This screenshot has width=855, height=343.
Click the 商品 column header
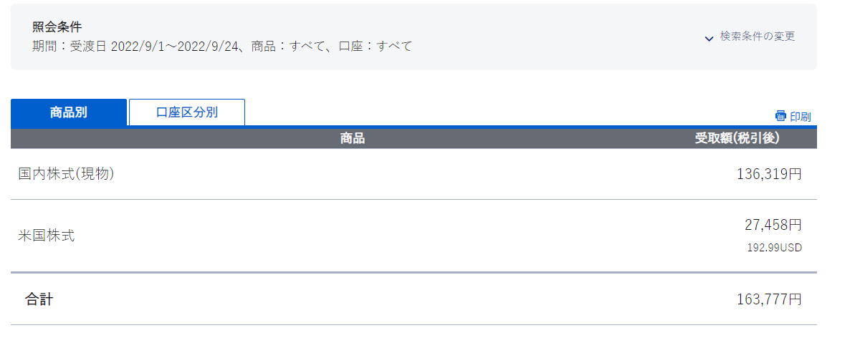pyautogui.click(x=353, y=139)
